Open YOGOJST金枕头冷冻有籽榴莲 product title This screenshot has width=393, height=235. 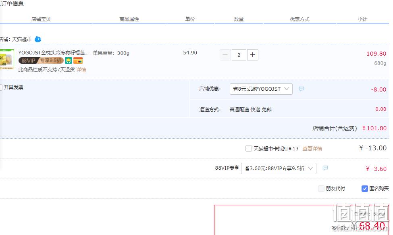point(53,53)
